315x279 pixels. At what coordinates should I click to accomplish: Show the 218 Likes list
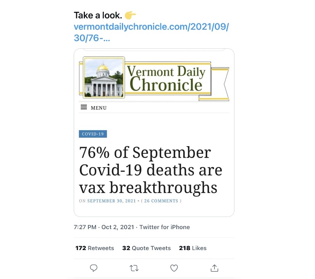(x=193, y=248)
